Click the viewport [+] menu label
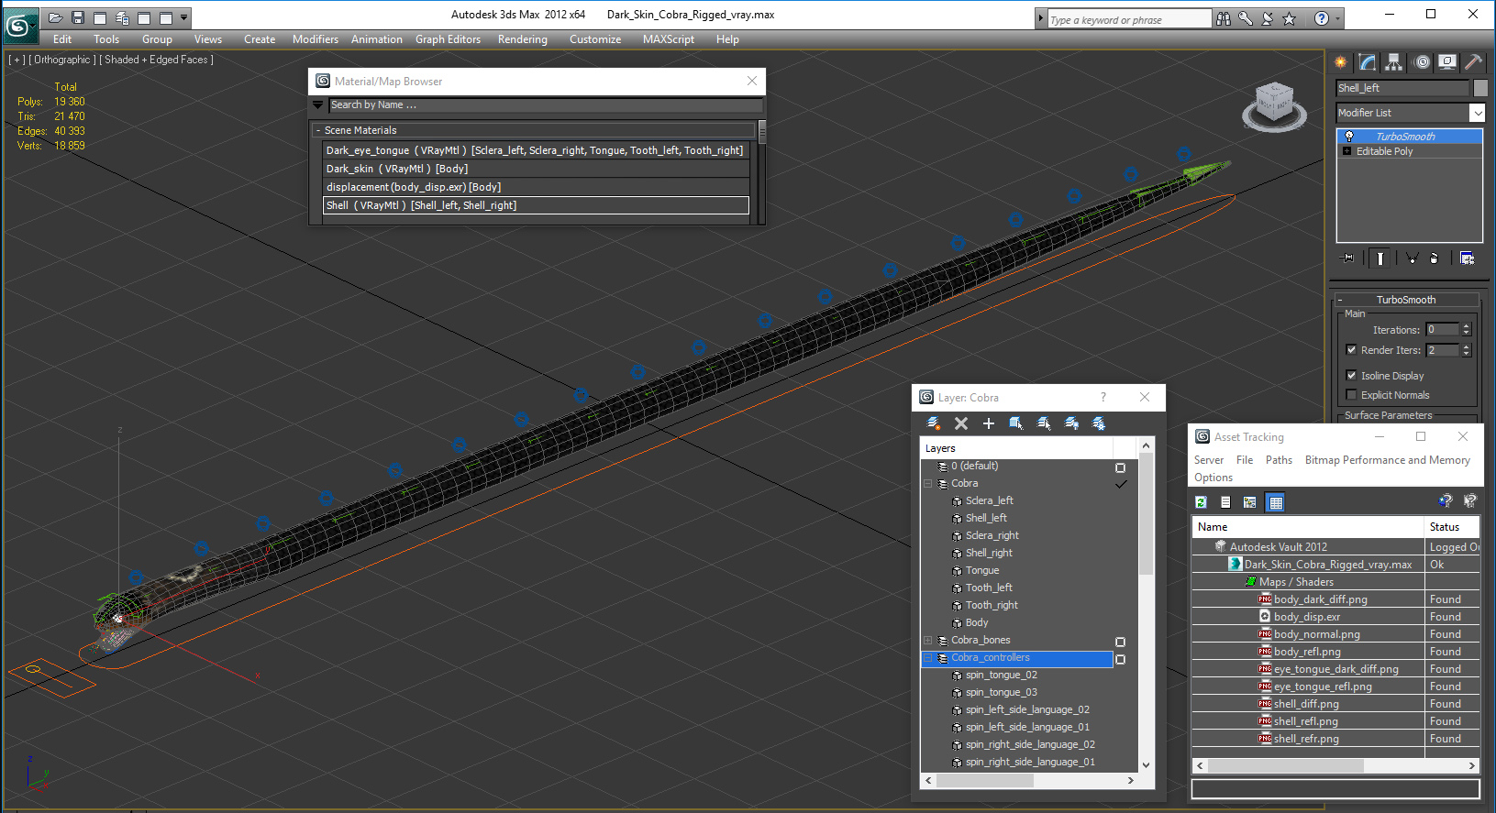Screen dimensions: 1496x813 17,60
